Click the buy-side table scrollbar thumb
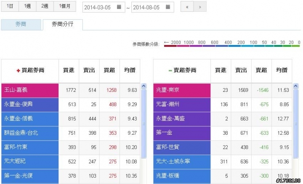 tap(144, 124)
